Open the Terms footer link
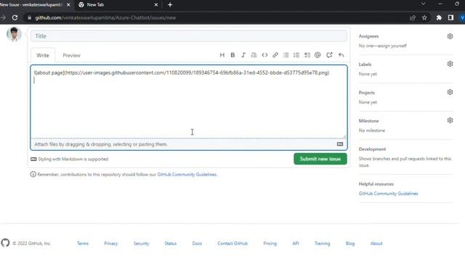 83,244
